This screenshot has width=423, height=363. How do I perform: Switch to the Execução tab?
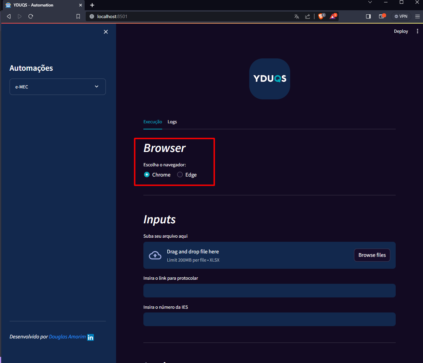(153, 122)
